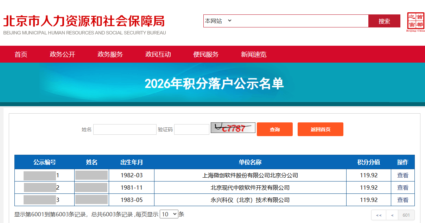Select company cell 永兴科仪（北京）技术有限公司
The height and width of the screenshot is (223, 425).
[x=250, y=200]
